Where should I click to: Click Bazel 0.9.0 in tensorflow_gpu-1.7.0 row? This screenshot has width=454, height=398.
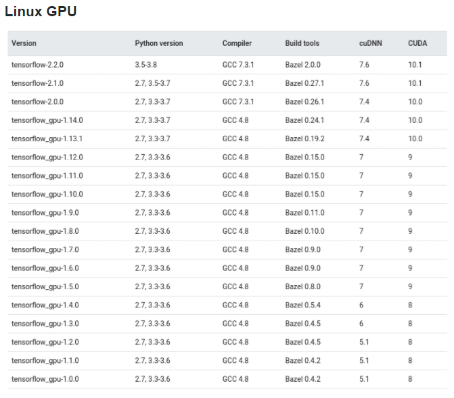303,250
